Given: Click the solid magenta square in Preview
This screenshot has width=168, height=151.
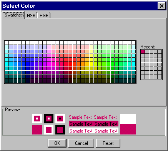Looking at the screenshot, I should coord(37,130).
